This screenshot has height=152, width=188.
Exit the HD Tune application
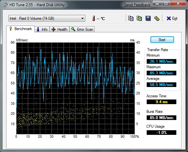tap(172, 18)
